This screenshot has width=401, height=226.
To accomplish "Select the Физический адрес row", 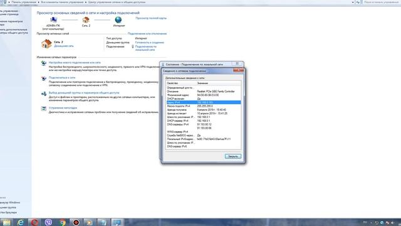I will 203,95.
